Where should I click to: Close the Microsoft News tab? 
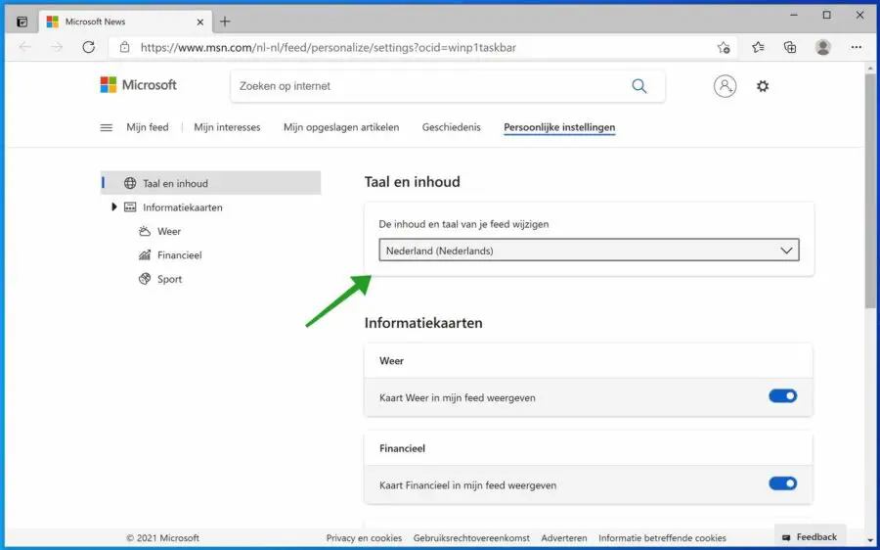200,23
